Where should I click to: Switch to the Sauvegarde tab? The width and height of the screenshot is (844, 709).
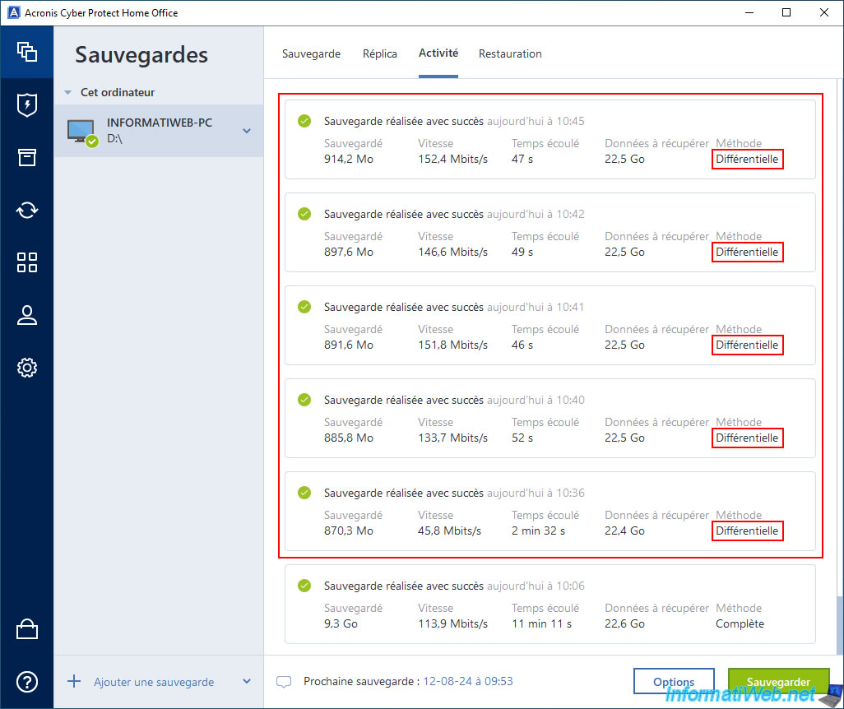point(311,53)
